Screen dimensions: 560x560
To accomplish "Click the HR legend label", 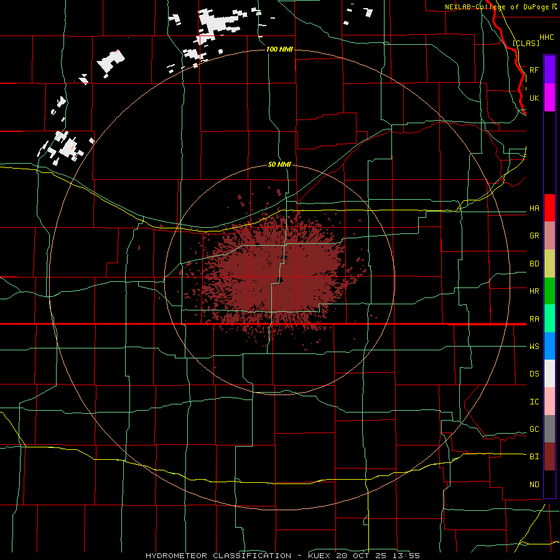I will coord(534,291).
